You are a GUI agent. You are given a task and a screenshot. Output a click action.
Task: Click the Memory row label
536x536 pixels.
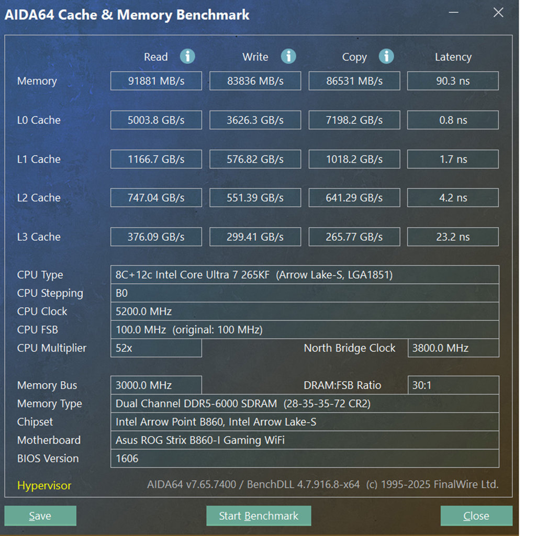pos(37,81)
